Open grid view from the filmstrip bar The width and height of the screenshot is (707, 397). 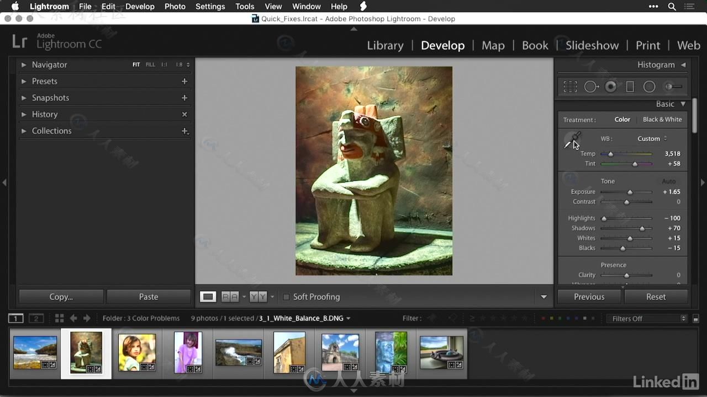[59, 318]
